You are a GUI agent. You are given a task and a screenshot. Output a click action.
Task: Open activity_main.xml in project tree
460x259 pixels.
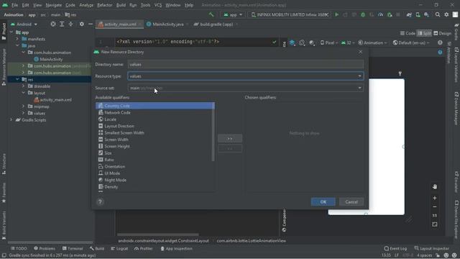click(55, 99)
